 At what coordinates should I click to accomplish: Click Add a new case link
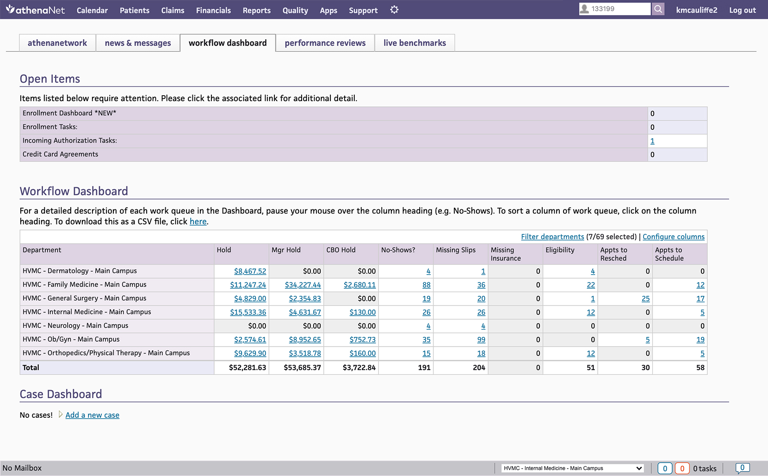(93, 415)
